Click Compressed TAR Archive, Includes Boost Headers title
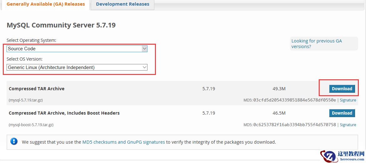 click(x=64, y=113)
